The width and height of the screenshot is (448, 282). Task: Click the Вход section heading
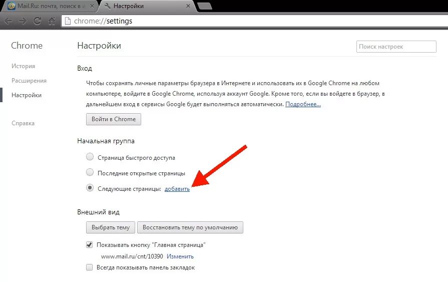tap(85, 68)
